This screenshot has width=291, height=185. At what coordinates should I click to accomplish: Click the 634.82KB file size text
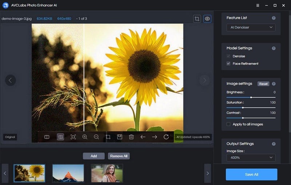[44, 19]
